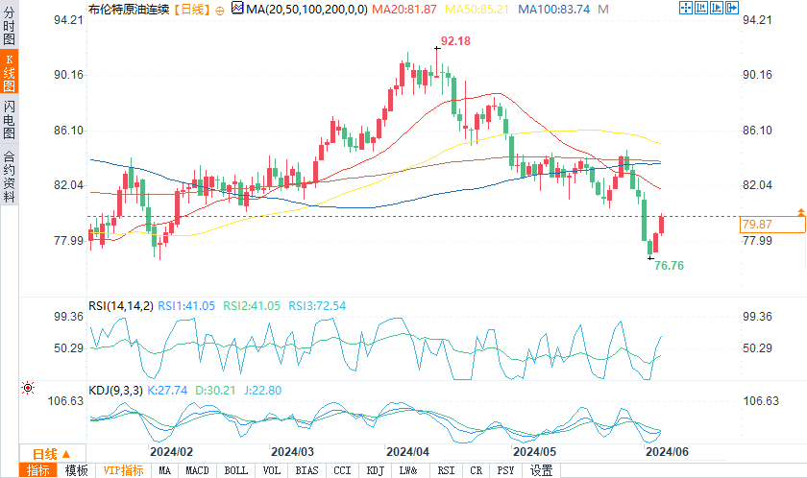The height and width of the screenshot is (478, 807).
Task: Switch to 闪电图 view
Action: click(10, 120)
